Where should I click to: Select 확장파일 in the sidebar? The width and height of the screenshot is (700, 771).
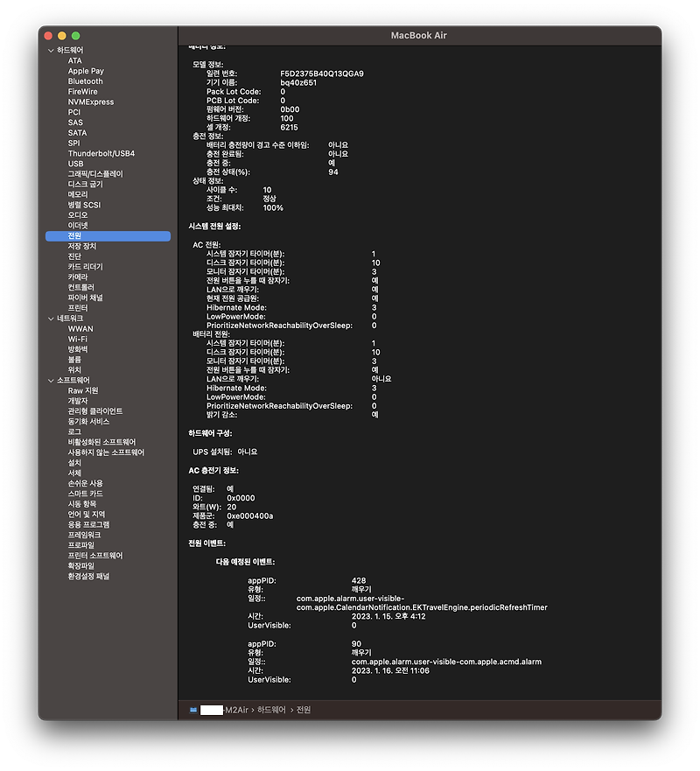click(x=81, y=566)
